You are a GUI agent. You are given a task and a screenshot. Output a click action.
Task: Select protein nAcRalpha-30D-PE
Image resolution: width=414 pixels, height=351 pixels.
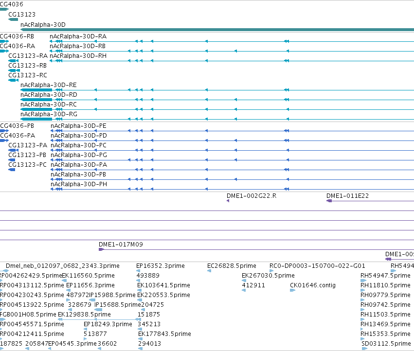[x=78, y=126]
